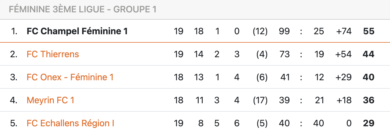
Task: Select FC Champel Féminine 1 team name
Action: [77, 31]
